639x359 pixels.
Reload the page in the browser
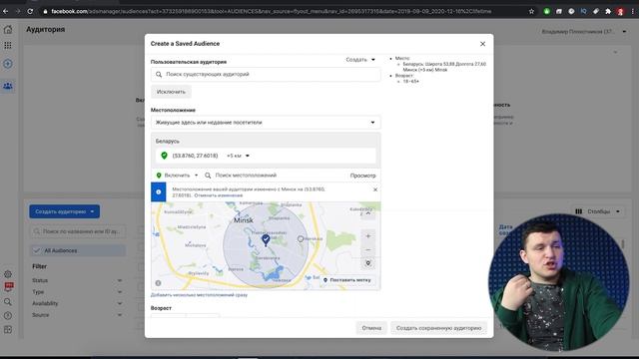[30, 11]
